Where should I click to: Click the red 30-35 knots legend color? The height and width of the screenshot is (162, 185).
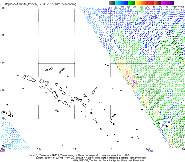(151, 3)
